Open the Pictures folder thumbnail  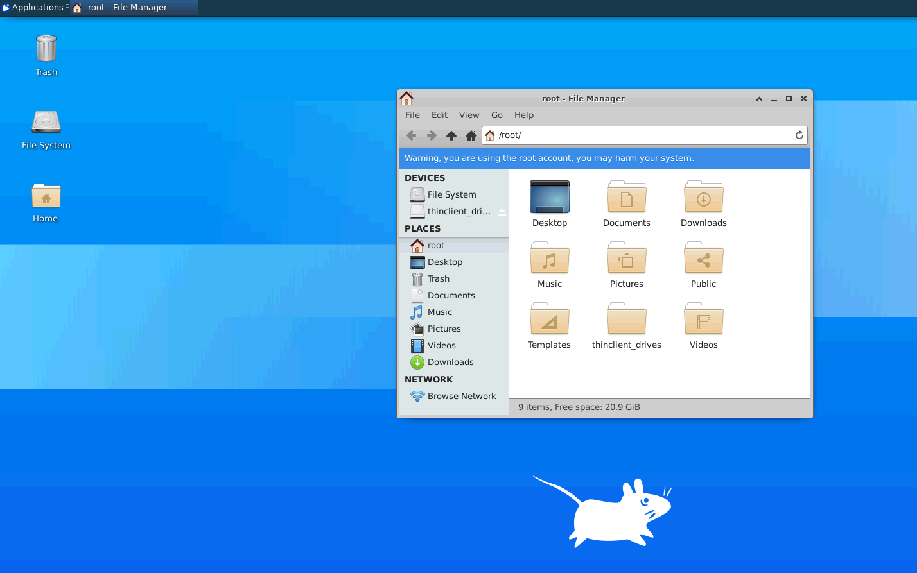point(626,260)
